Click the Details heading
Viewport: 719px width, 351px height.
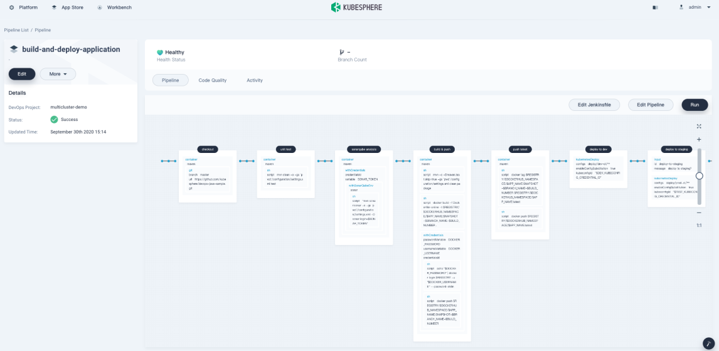tap(17, 93)
